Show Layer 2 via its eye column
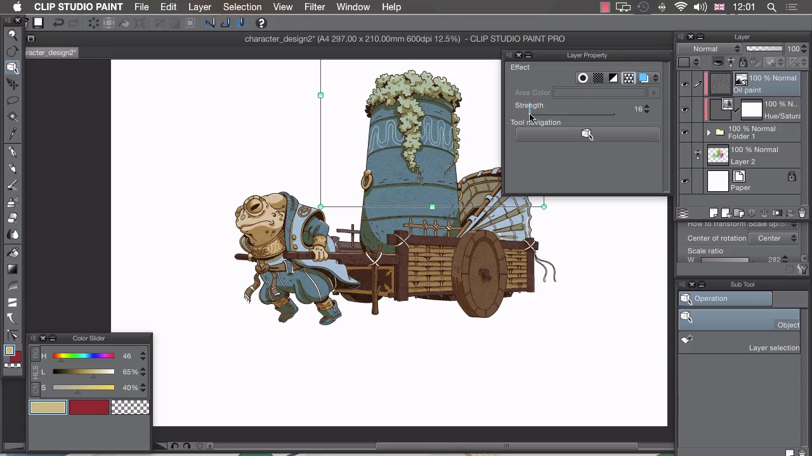This screenshot has width=812, height=456. pyautogui.click(x=684, y=155)
